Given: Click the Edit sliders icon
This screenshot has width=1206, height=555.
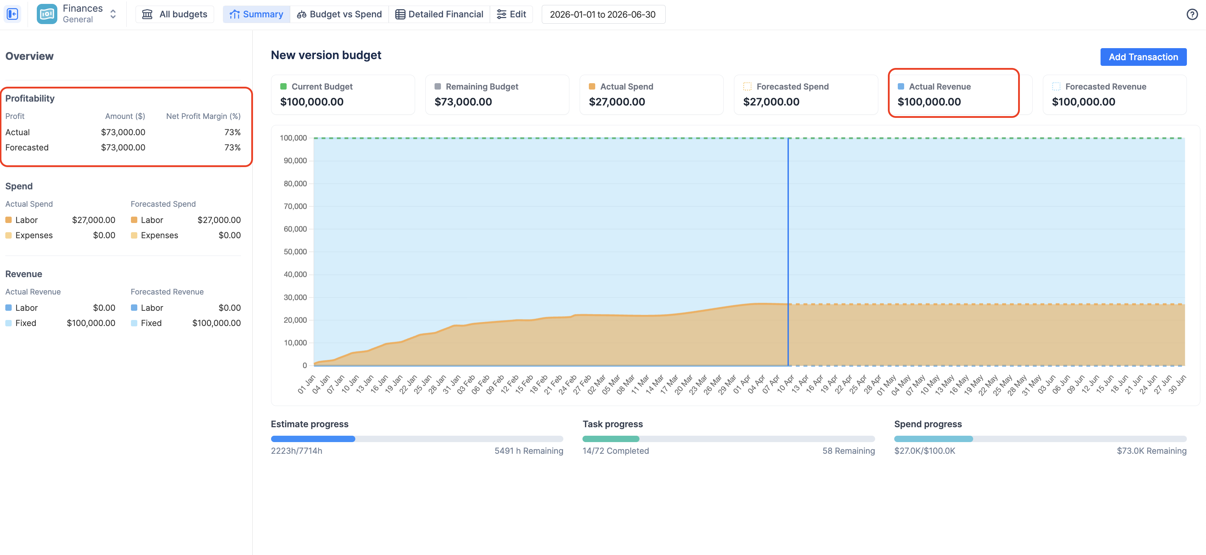Looking at the screenshot, I should tap(501, 14).
